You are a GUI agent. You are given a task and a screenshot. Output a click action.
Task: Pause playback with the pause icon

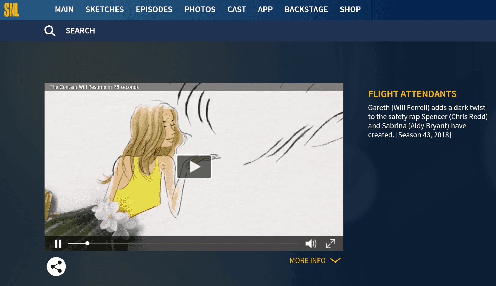58,243
